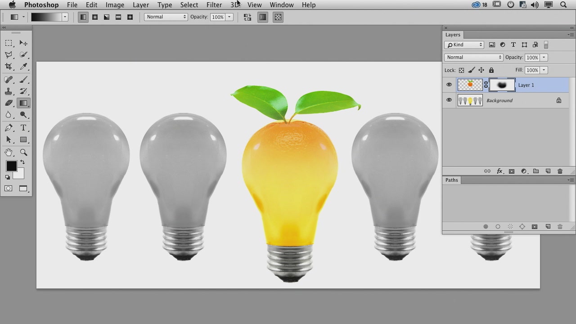The image size is (576, 324).
Task: Select the Polygonal Lasso tool
Action: (9, 55)
